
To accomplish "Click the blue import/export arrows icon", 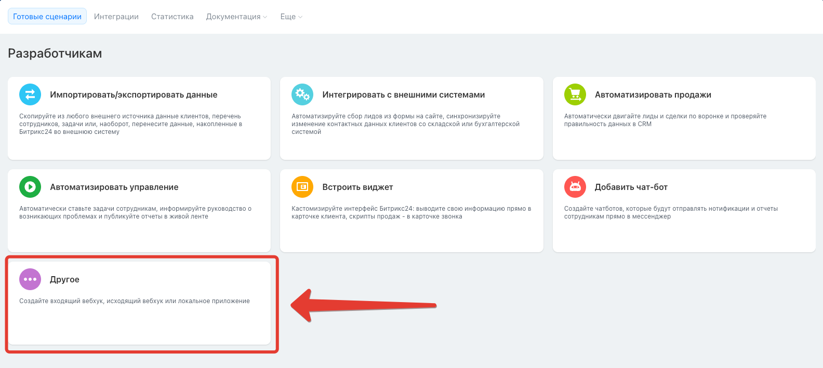I will (x=30, y=94).
